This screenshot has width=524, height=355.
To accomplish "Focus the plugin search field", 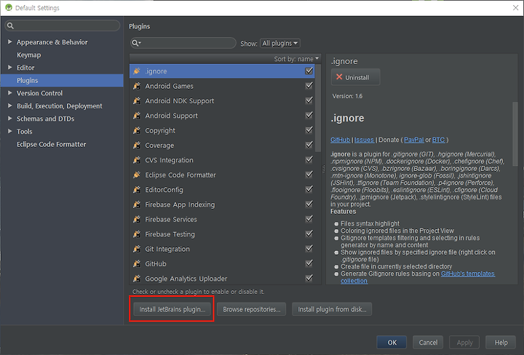I will [183, 43].
